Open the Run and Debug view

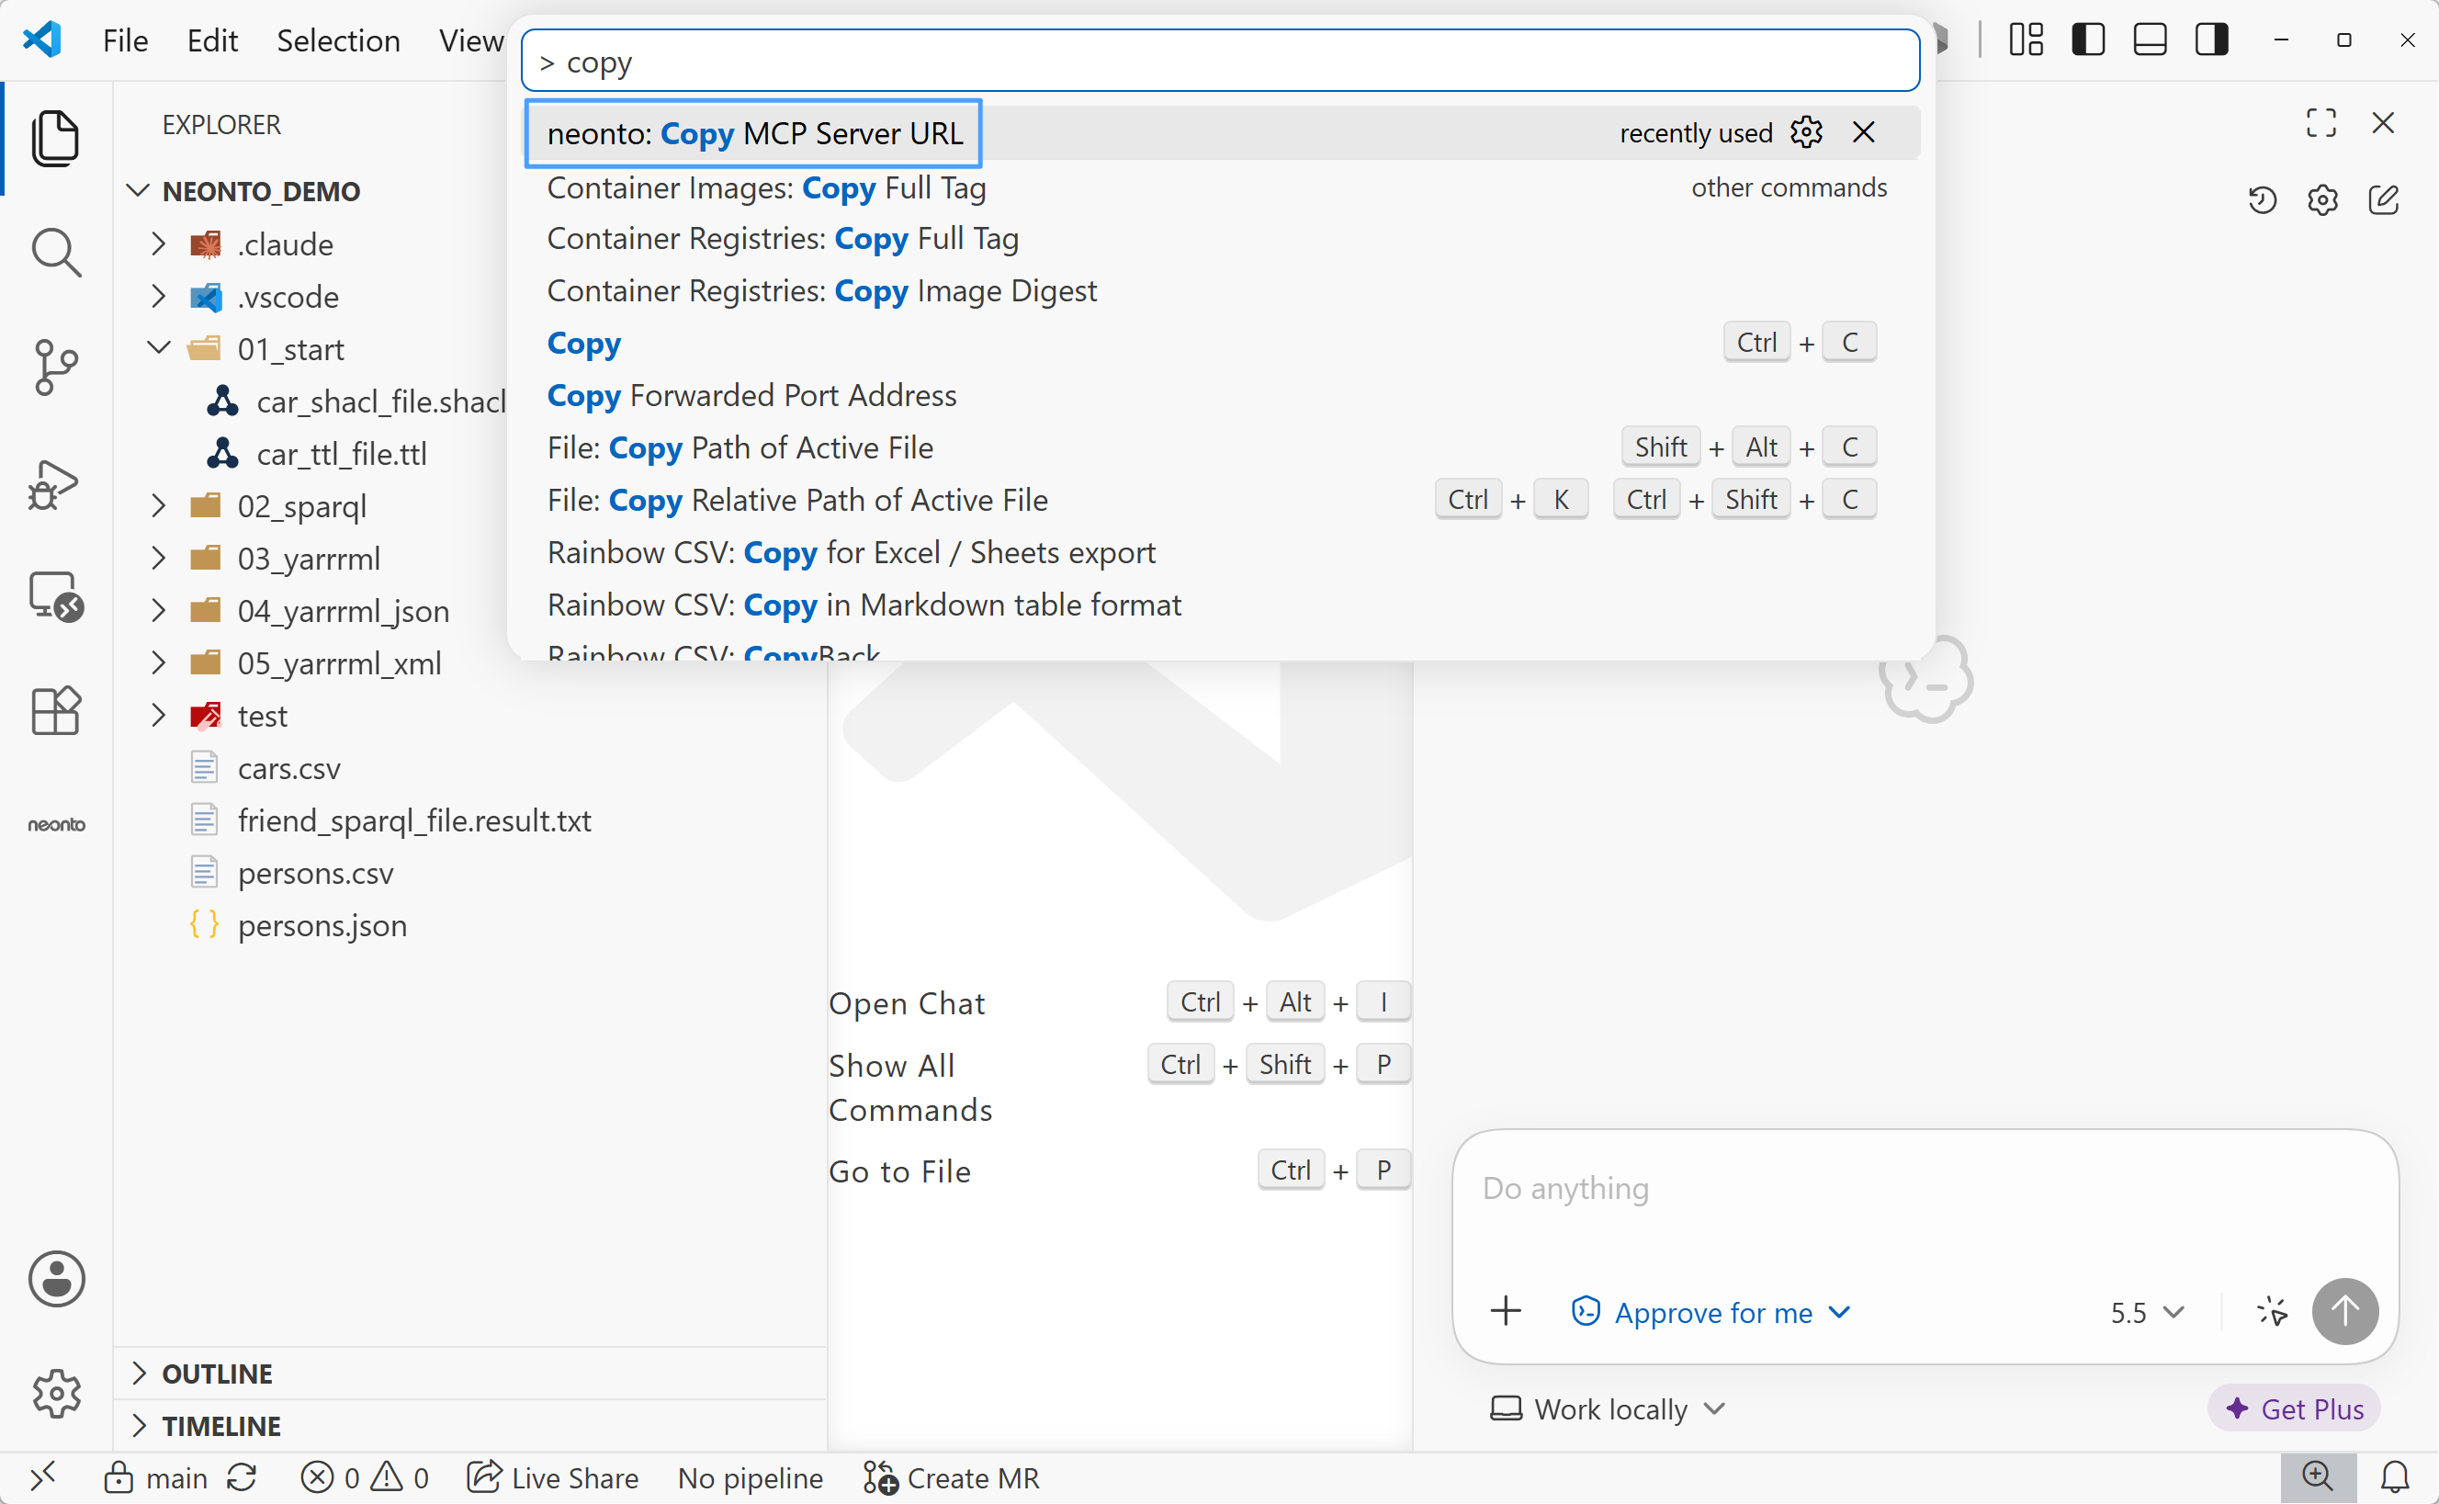[53, 484]
